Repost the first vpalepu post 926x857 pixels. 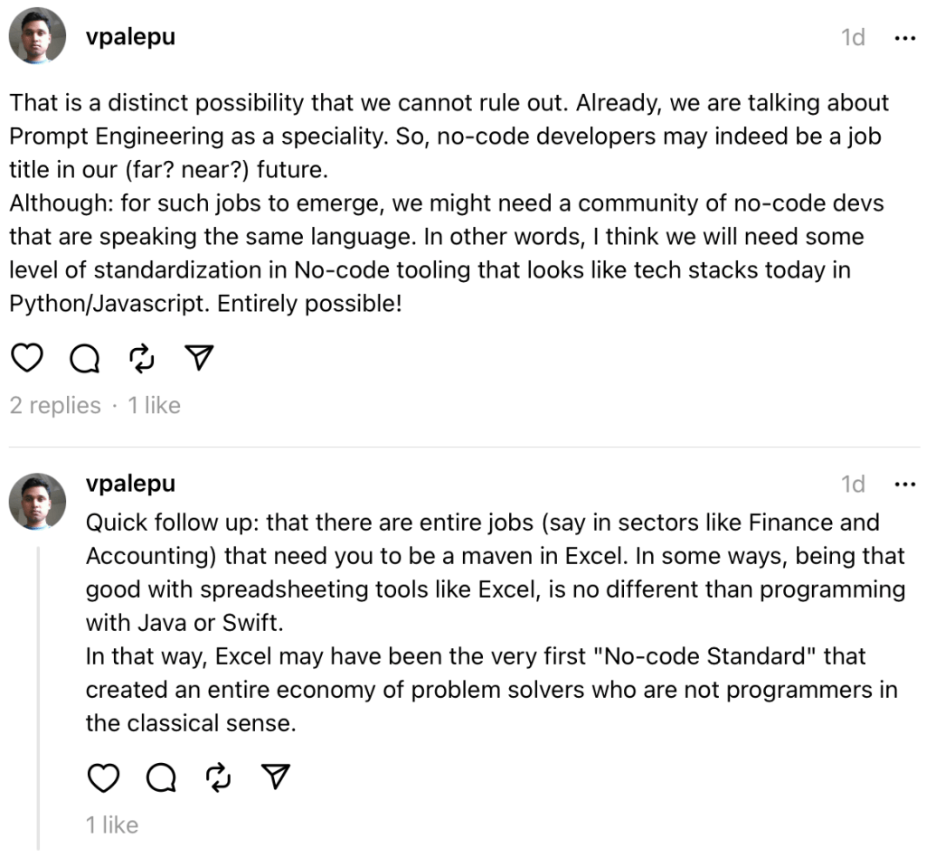point(142,359)
